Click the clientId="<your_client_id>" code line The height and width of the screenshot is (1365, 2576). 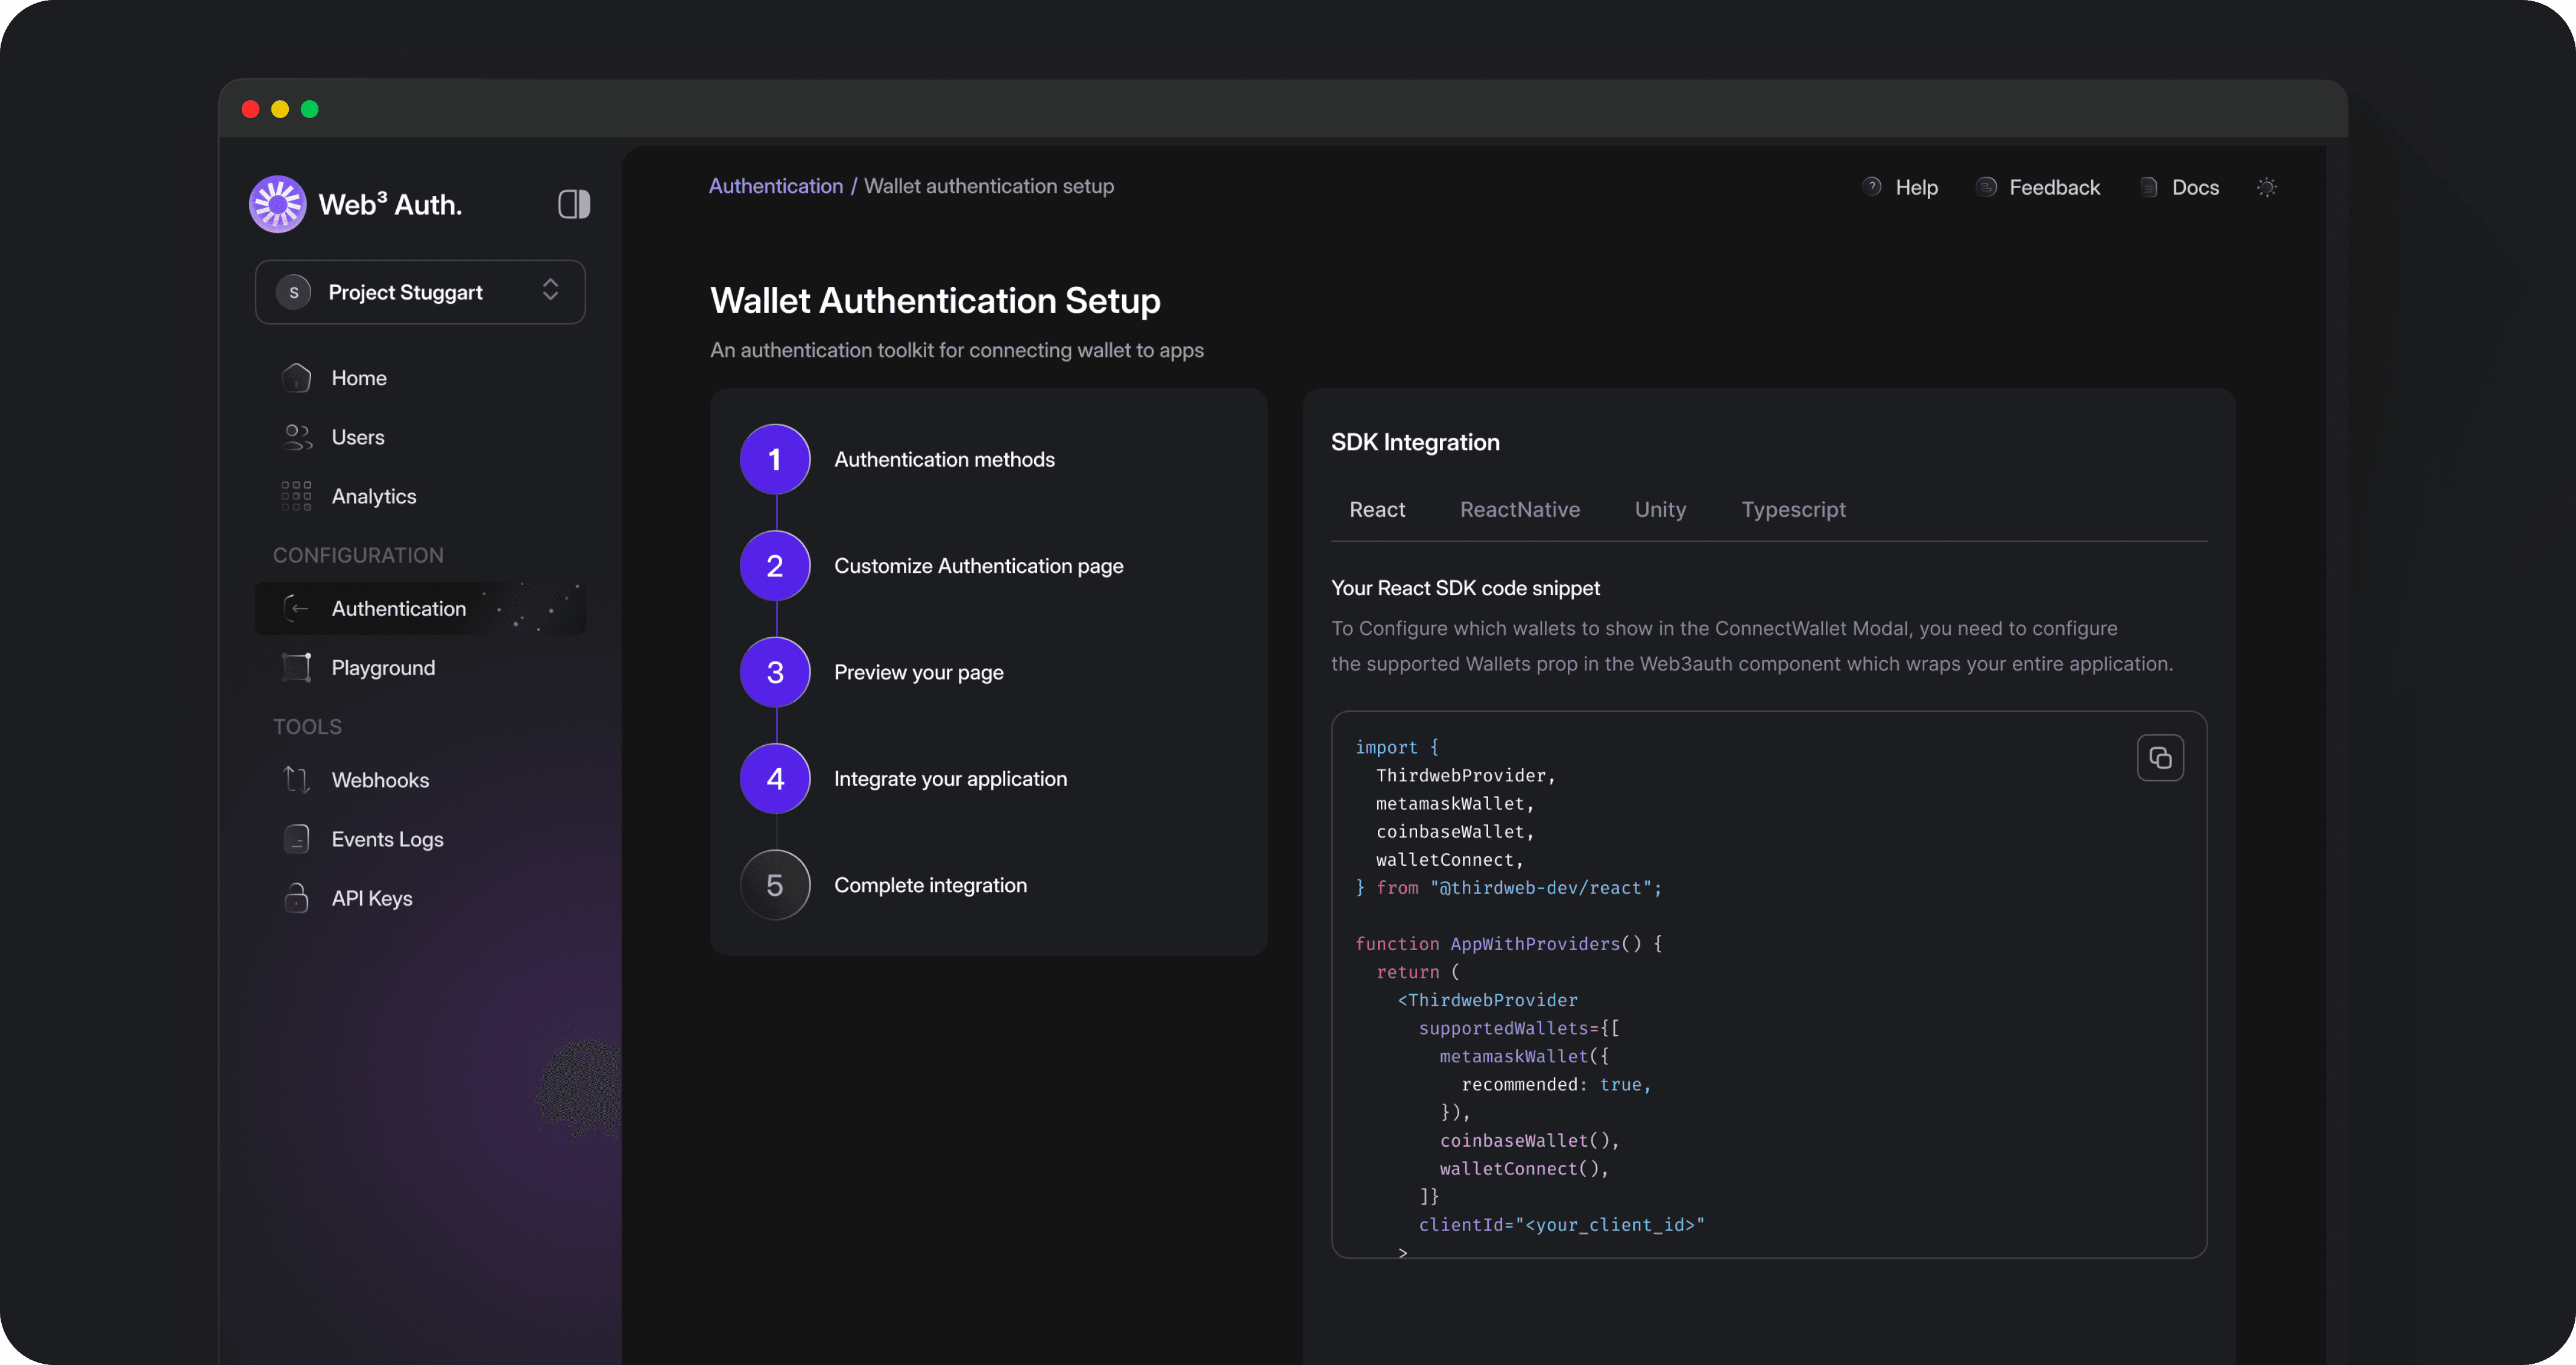pyautogui.click(x=1561, y=1224)
